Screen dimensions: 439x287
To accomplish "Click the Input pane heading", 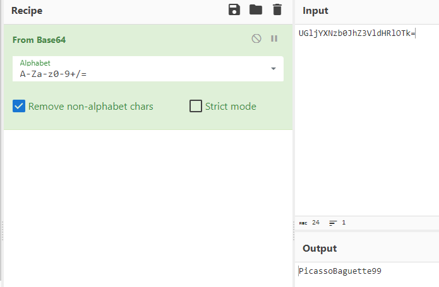I will 315,11.
